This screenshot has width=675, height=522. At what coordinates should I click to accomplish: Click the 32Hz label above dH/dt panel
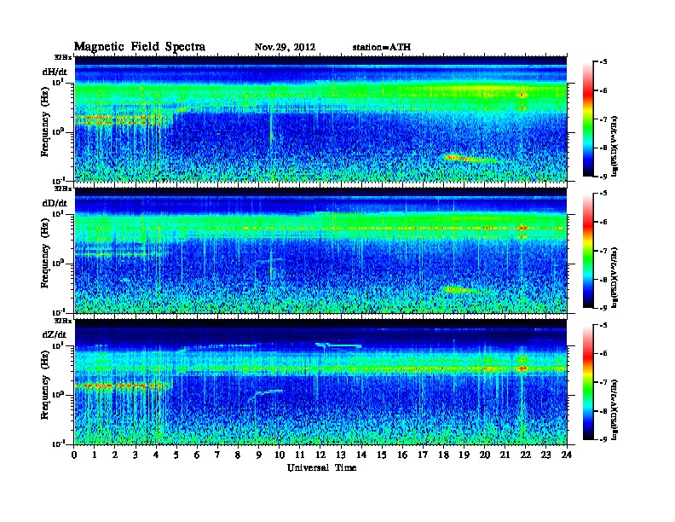tap(63, 57)
